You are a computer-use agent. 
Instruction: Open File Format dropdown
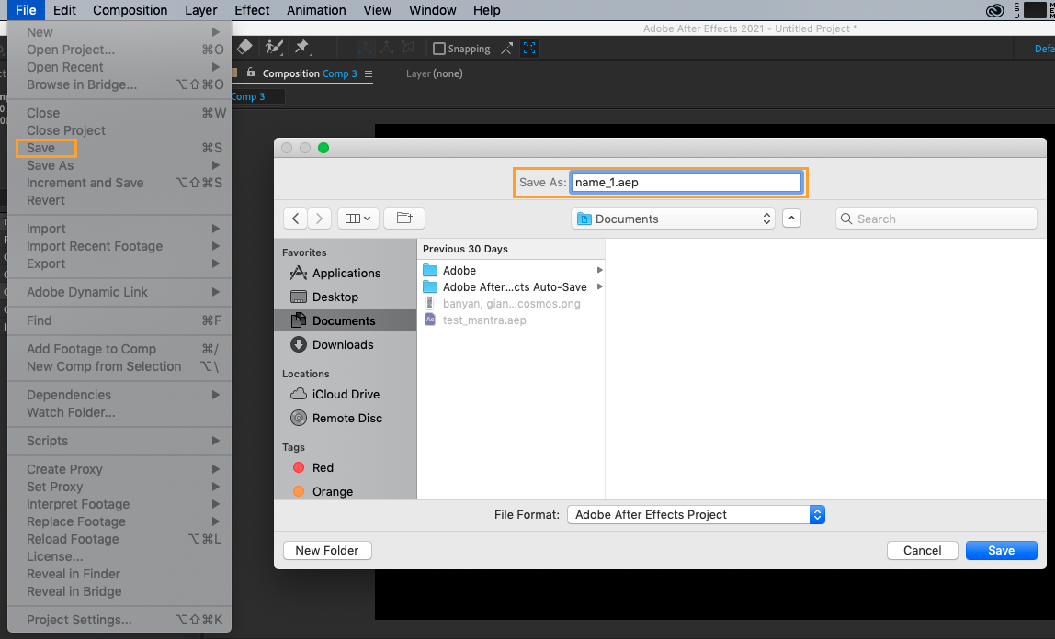click(696, 515)
